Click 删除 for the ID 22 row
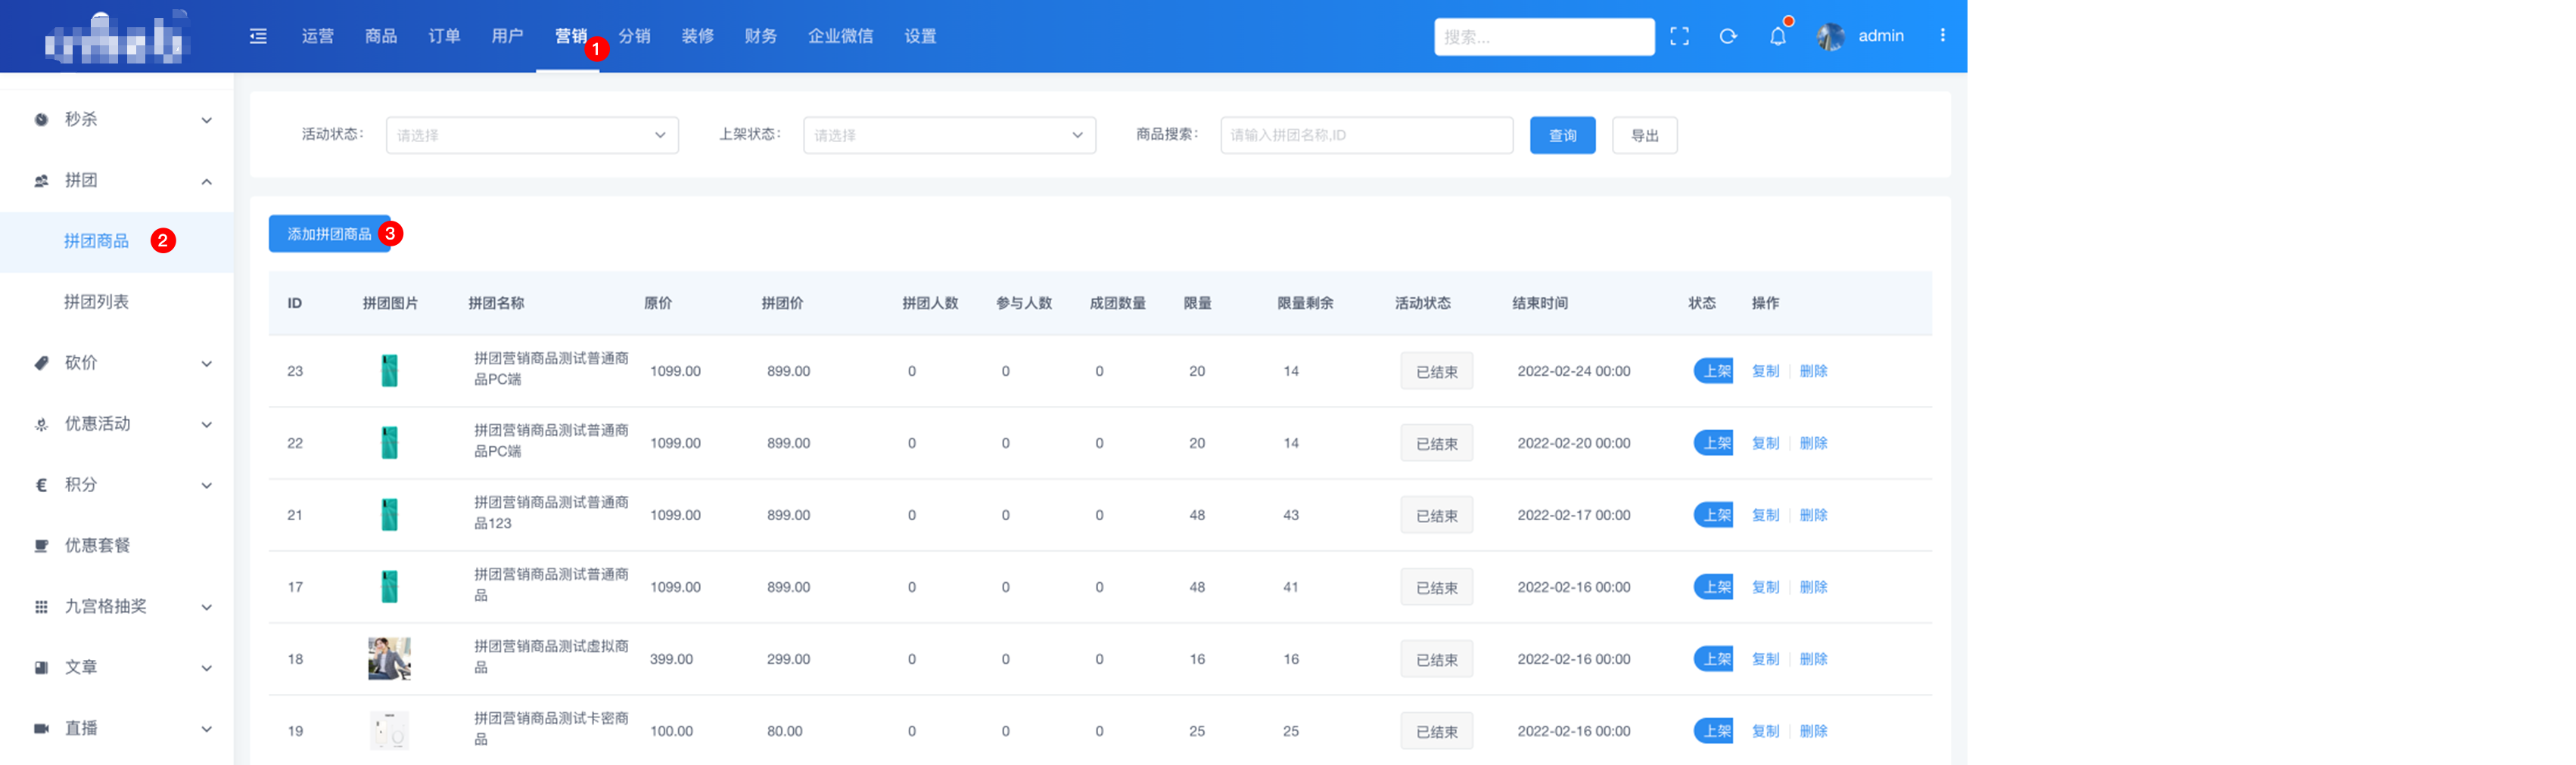Image resolution: width=2576 pixels, height=765 pixels. point(1812,444)
